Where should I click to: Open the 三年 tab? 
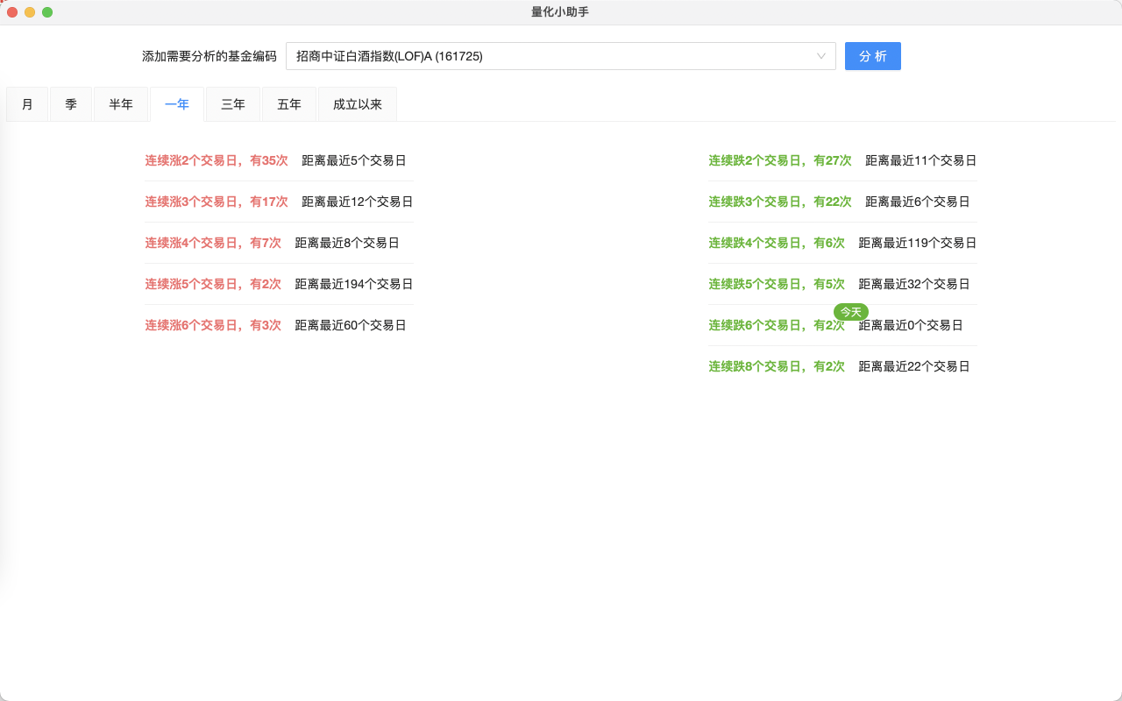click(x=233, y=104)
